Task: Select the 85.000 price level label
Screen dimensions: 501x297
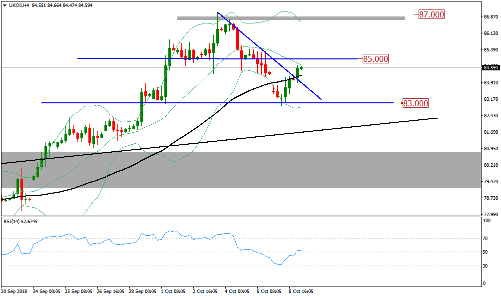Action: click(x=375, y=59)
